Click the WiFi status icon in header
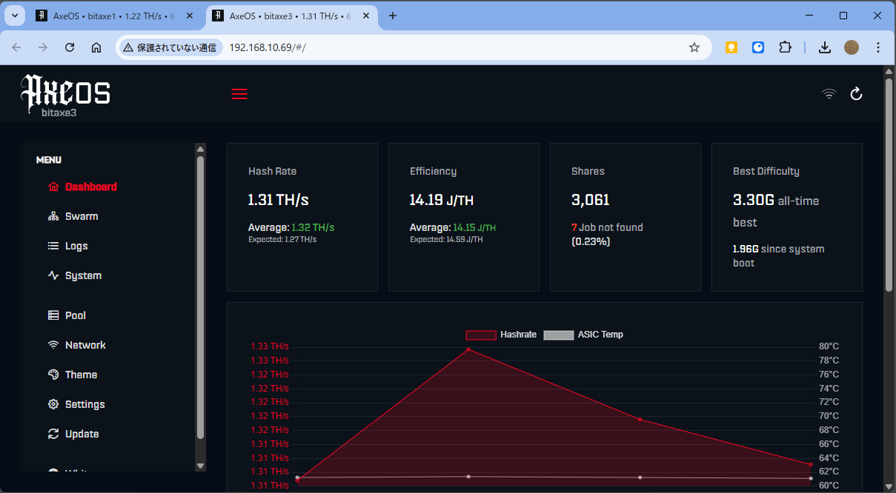 [x=829, y=94]
